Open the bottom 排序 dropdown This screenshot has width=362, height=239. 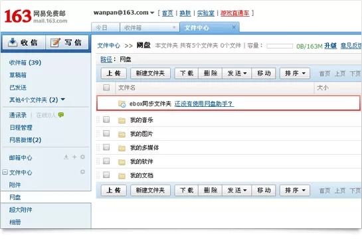point(295,191)
